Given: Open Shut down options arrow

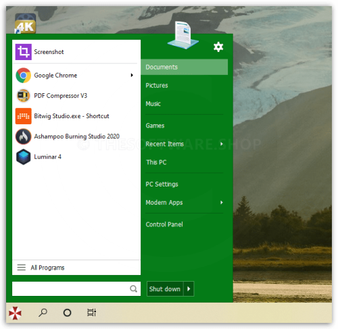Looking at the screenshot, I should click(x=189, y=288).
